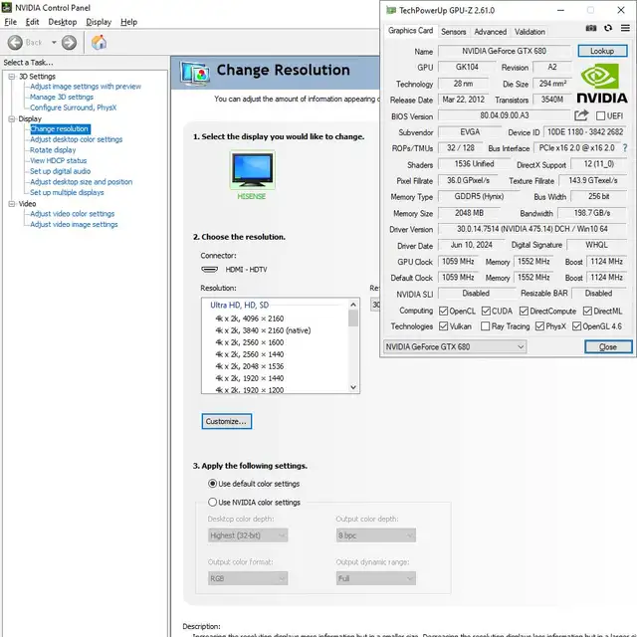
Task: Toggle the Vulkan checkbox
Action: click(x=443, y=326)
